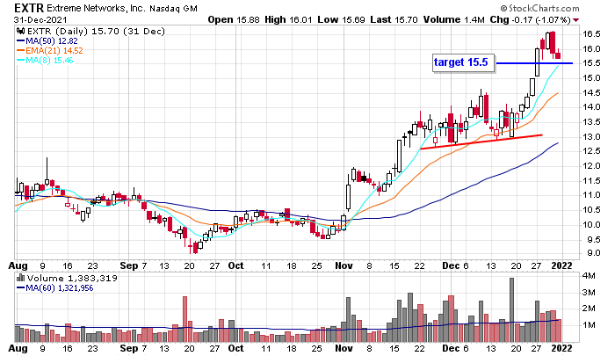This screenshot has height=356, width=615.
Task: Click the 2022 label under the volume panel
Action: coord(561,348)
